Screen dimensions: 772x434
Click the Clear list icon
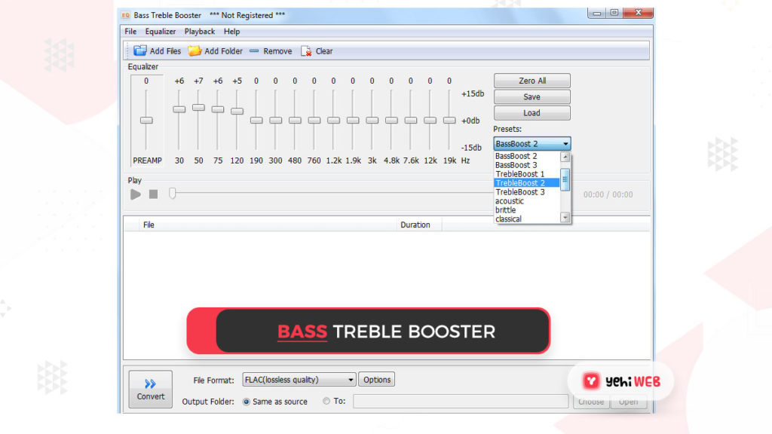coord(306,51)
